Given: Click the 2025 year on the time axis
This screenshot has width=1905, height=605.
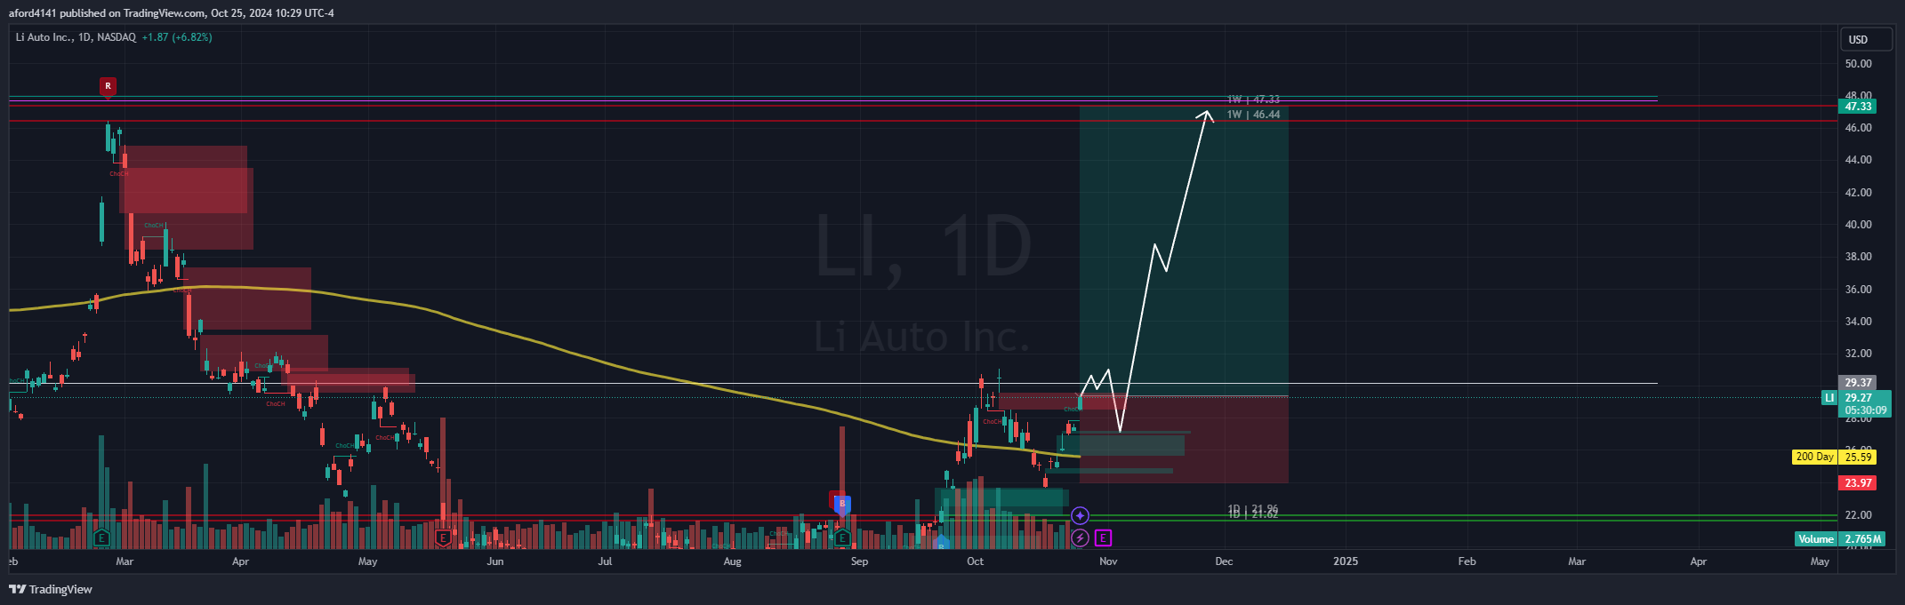Looking at the screenshot, I should pos(1346,561).
